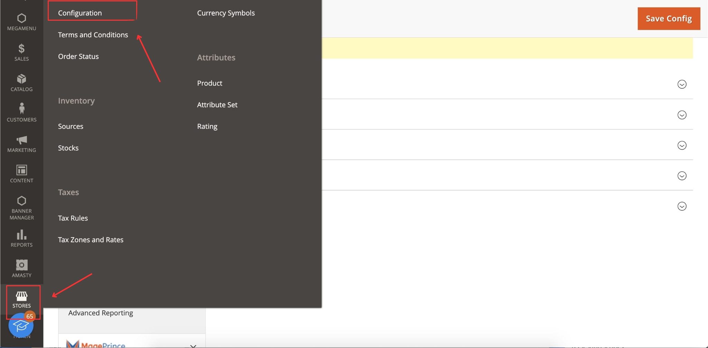708x348 pixels.
Task: Open the Marketing megaphone icon menu
Action: tap(21, 144)
